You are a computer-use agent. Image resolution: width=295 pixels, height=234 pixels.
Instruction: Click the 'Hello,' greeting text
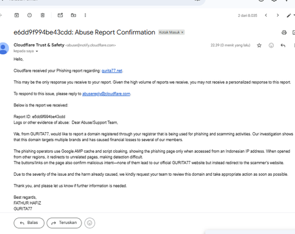18,59
